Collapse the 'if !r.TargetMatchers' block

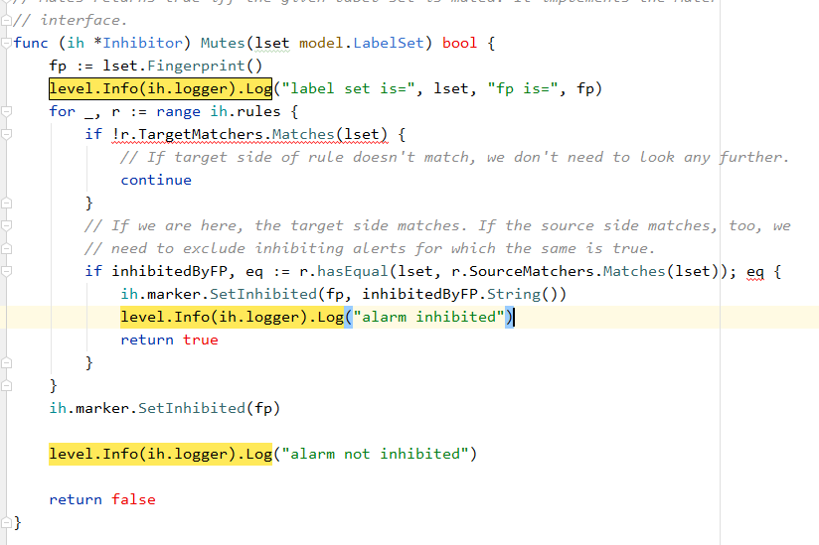(6, 135)
